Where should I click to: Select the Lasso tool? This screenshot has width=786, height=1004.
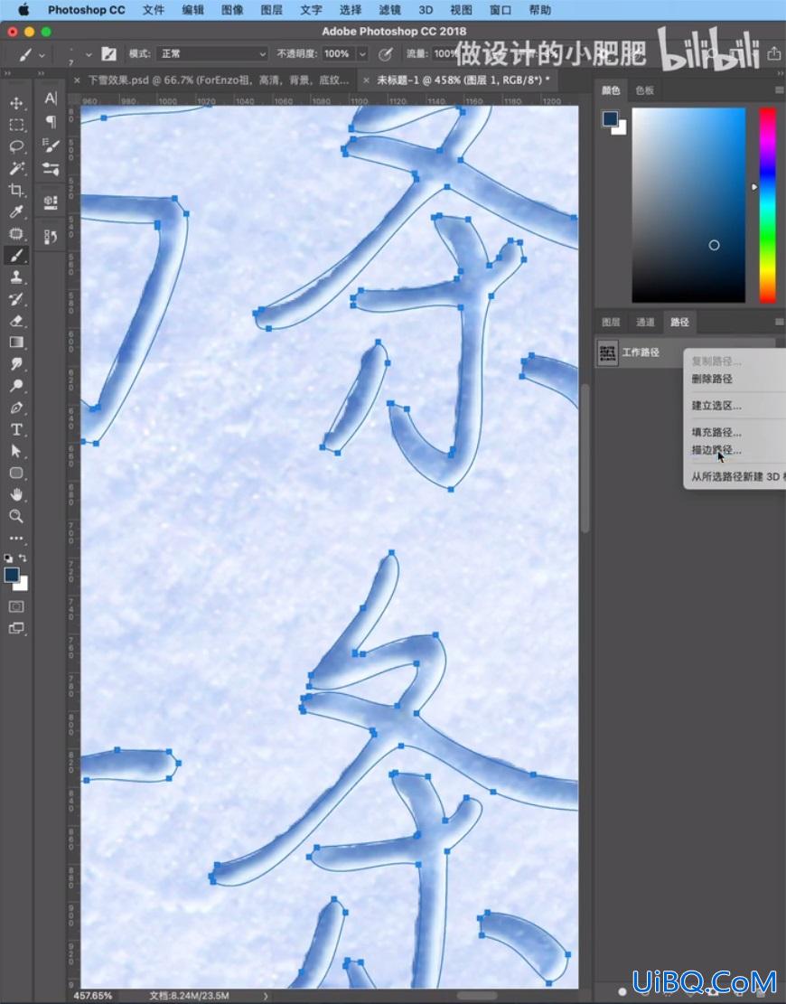coord(16,146)
